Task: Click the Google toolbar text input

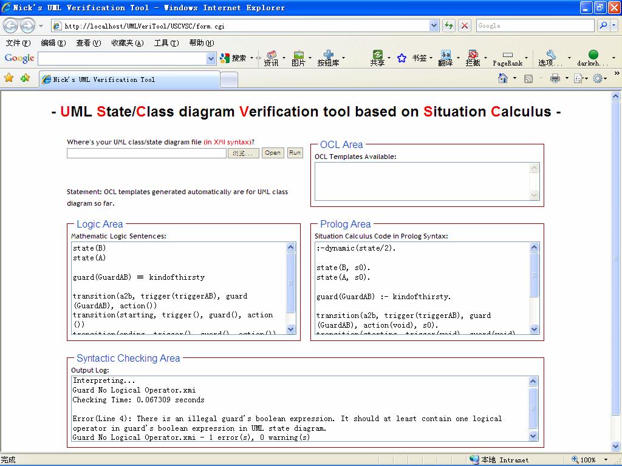Action: [x=122, y=59]
